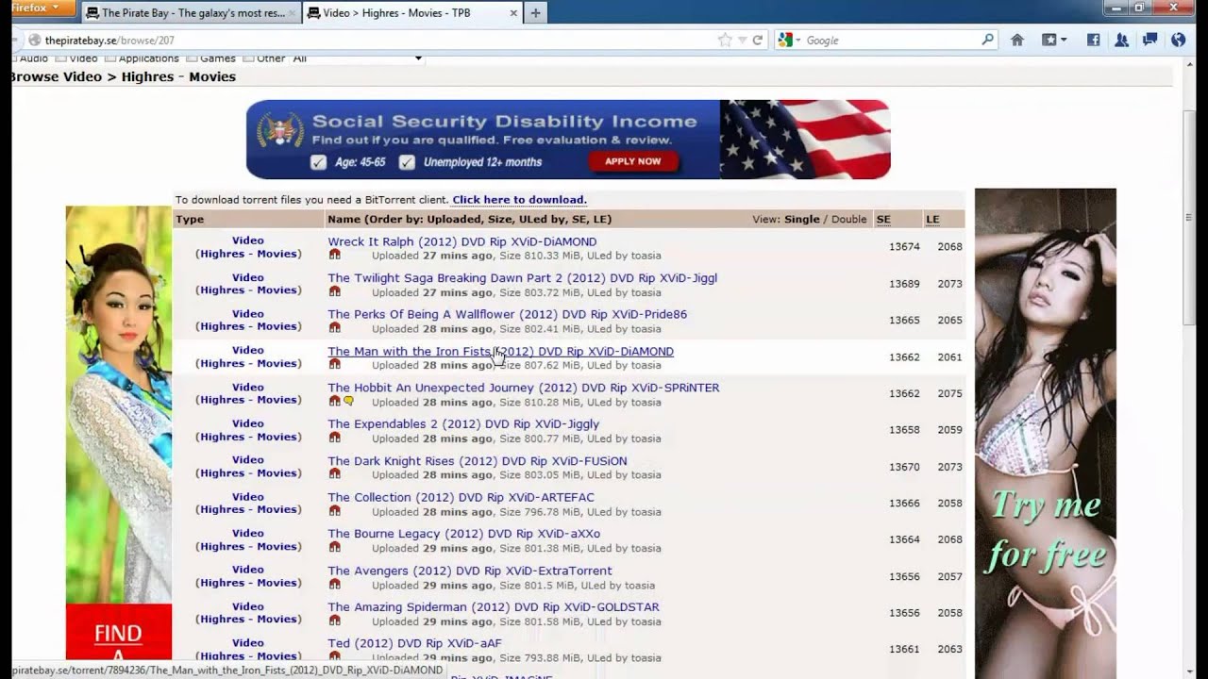The height and width of the screenshot is (679, 1208).
Task: Tick the Applications search checkbox
Action: (110, 58)
